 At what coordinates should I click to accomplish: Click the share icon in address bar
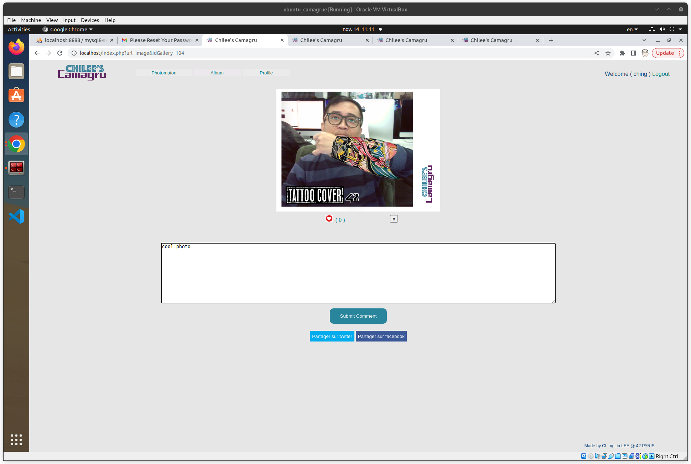pyautogui.click(x=597, y=53)
